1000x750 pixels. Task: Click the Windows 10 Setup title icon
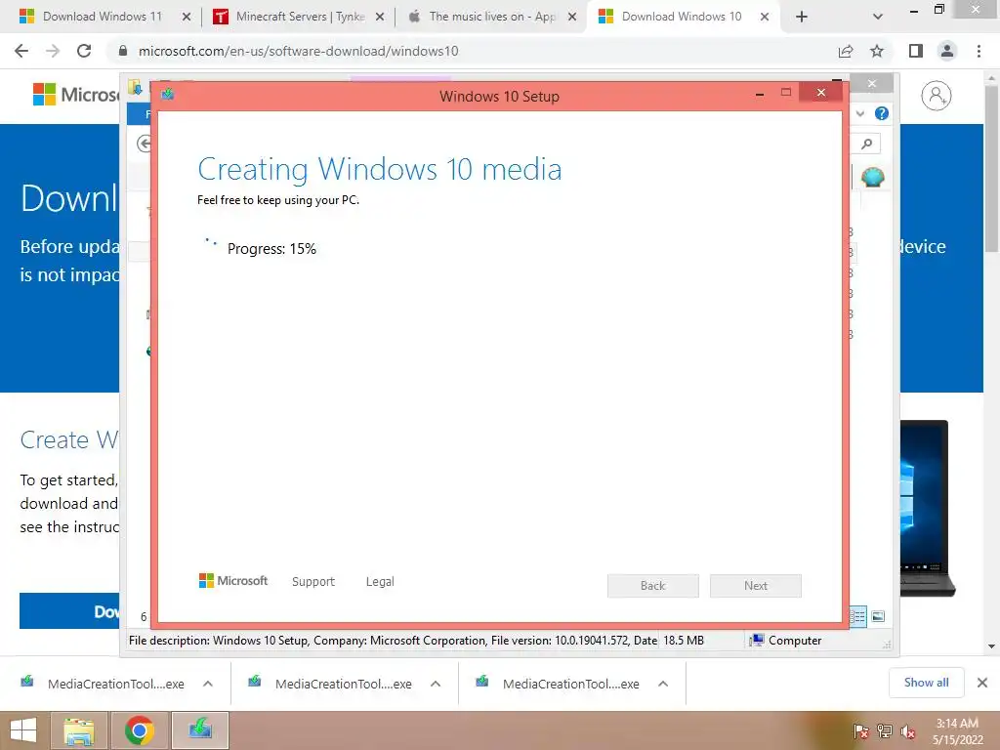point(168,95)
